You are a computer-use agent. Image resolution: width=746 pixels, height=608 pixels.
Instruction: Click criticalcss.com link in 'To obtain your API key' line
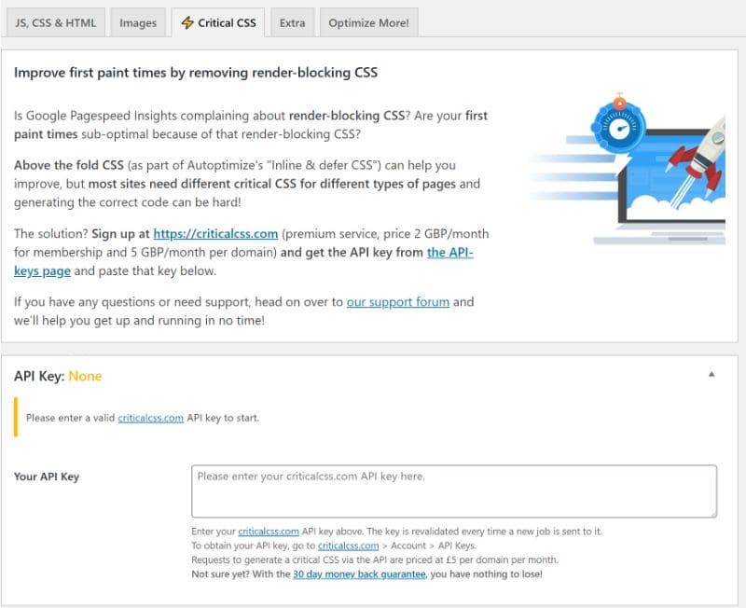click(349, 546)
